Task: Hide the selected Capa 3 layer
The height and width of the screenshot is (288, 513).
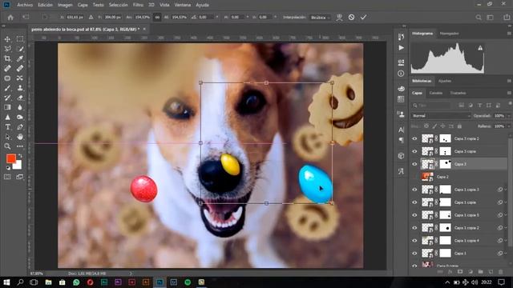Action: pos(414,164)
